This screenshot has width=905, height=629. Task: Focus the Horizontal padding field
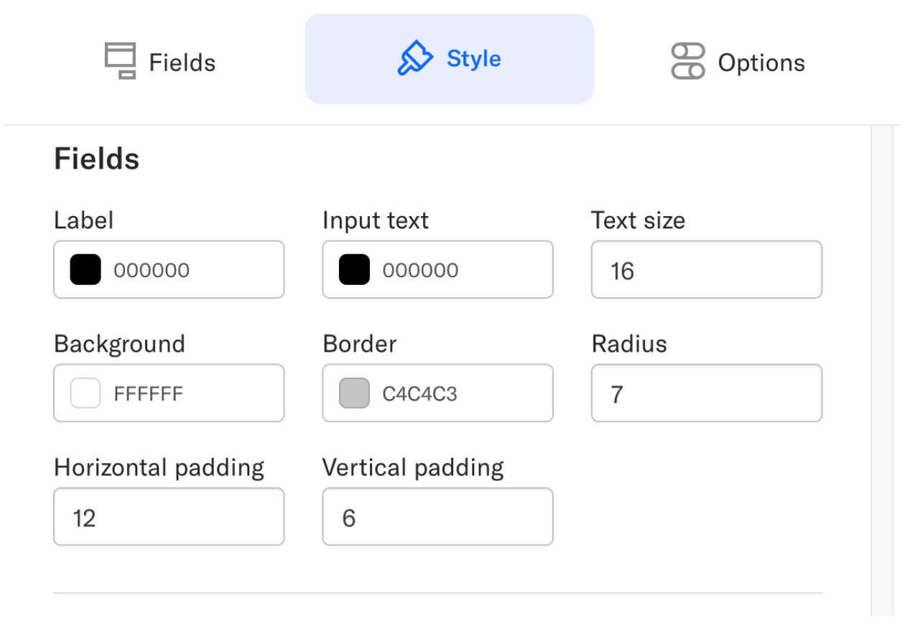point(169,516)
